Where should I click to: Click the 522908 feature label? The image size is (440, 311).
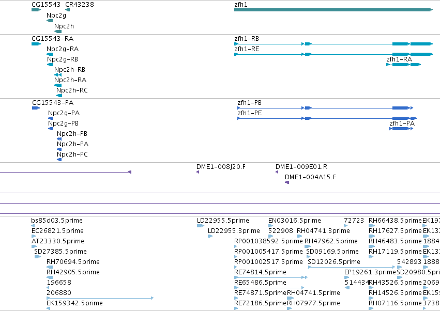coord(280,231)
